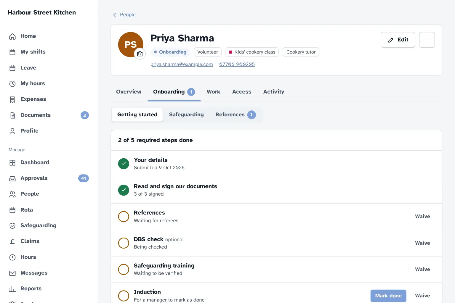Waive the References step
Viewport: 455px width, 303px height.
coord(422,216)
